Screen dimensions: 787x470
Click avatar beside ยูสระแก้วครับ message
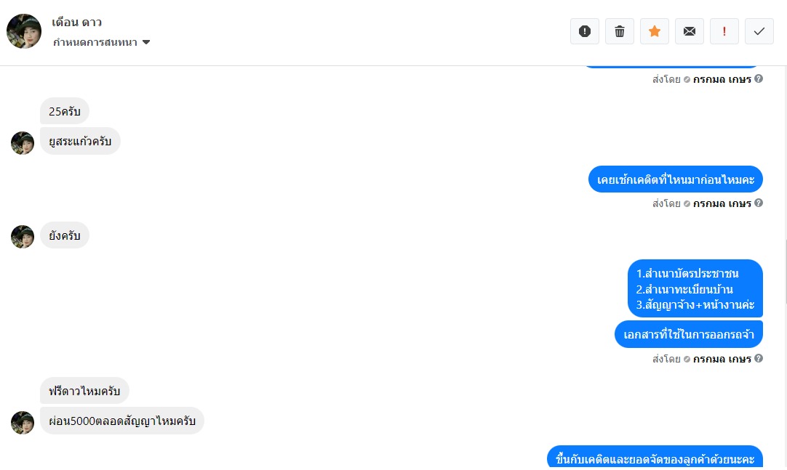coord(23,143)
